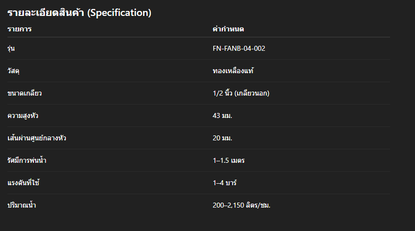Select the 1/2 นิ้ว (เกลียวนอก) value
The height and width of the screenshot is (231, 415).
[x=241, y=93]
